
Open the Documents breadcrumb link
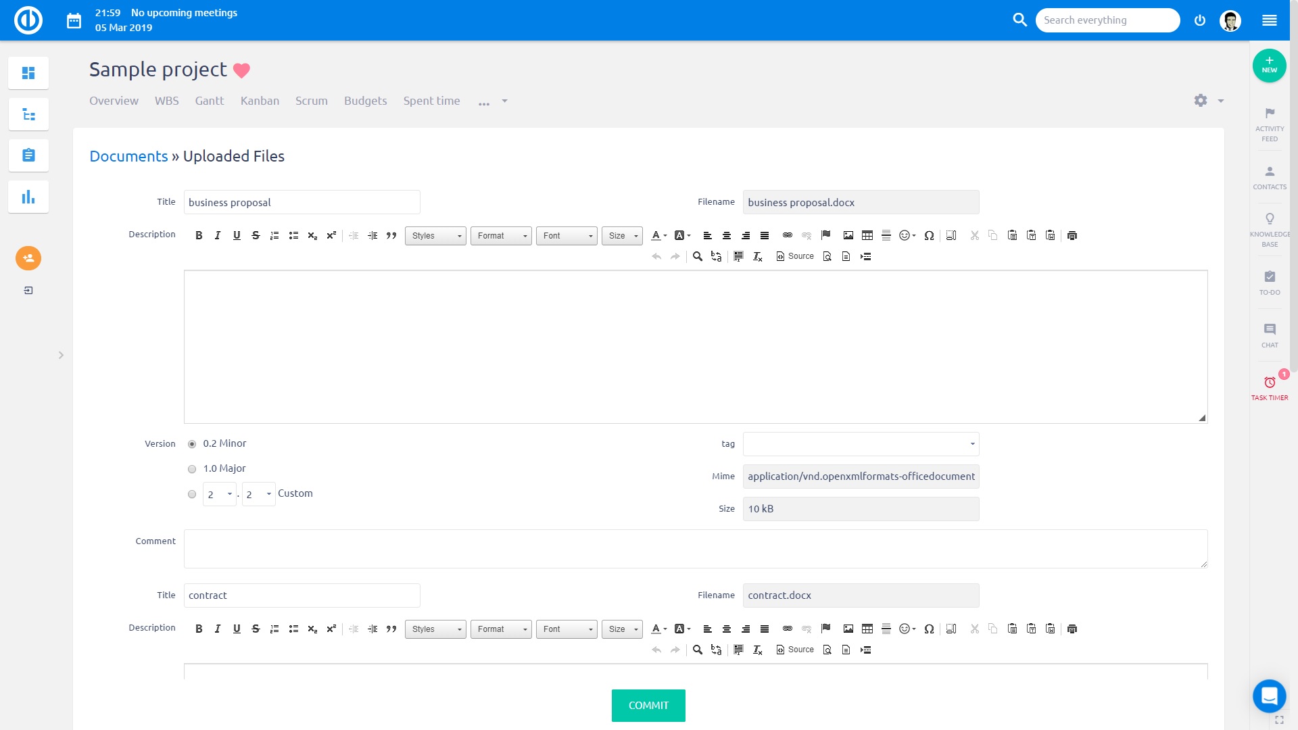coord(128,156)
